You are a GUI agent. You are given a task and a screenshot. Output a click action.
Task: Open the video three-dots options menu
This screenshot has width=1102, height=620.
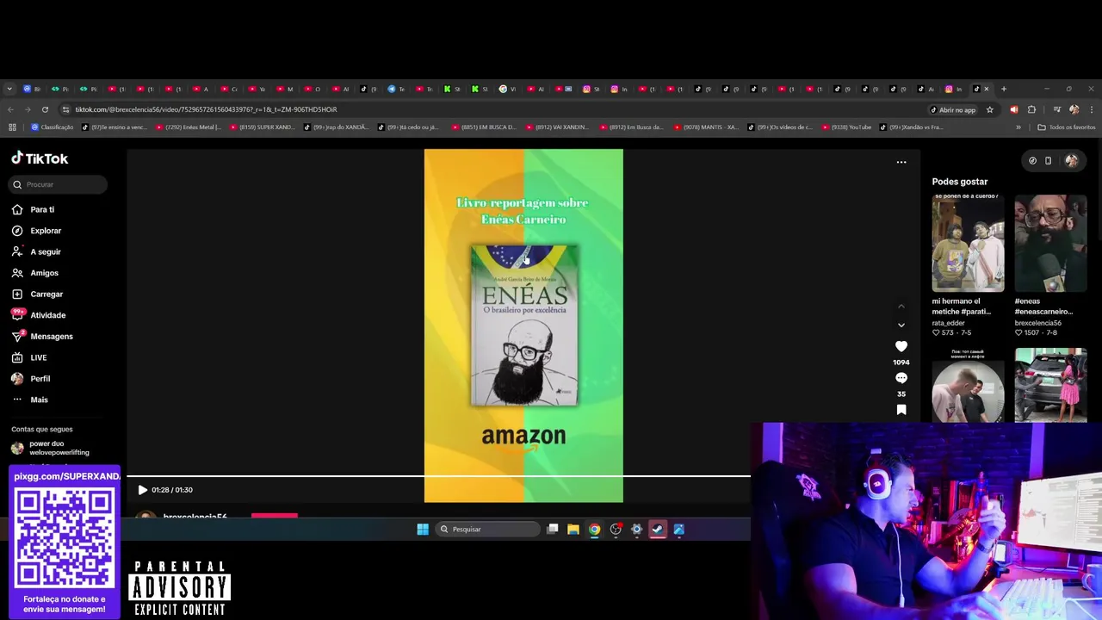[x=901, y=162]
